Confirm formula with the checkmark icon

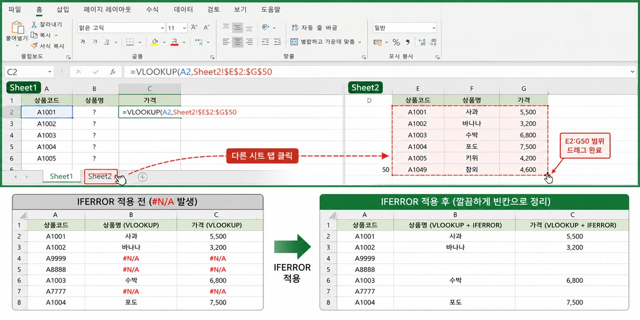click(95, 71)
